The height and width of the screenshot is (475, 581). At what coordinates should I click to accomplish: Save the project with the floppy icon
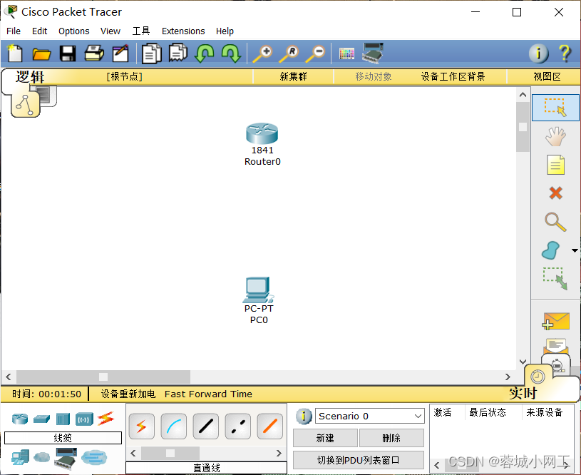tap(68, 53)
